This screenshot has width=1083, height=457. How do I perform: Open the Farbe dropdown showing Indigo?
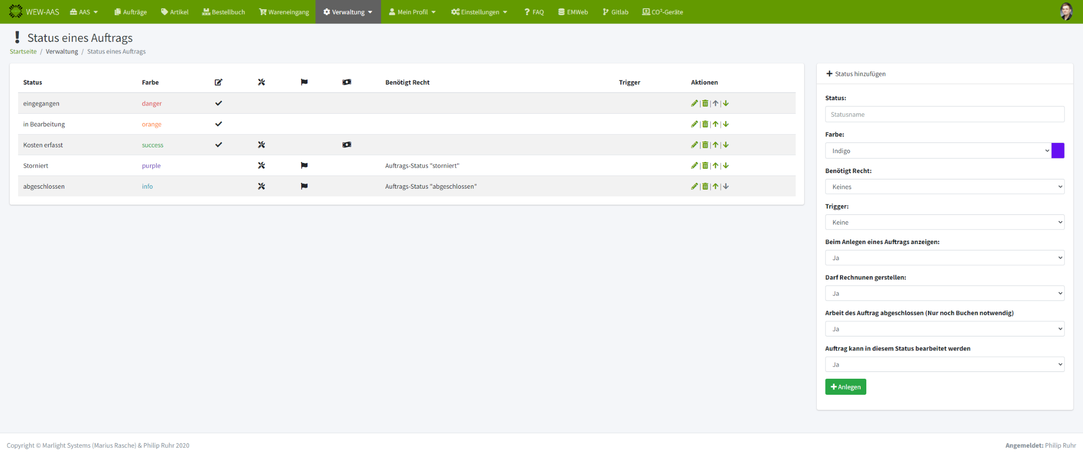pyautogui.click(x=938, y=151)
